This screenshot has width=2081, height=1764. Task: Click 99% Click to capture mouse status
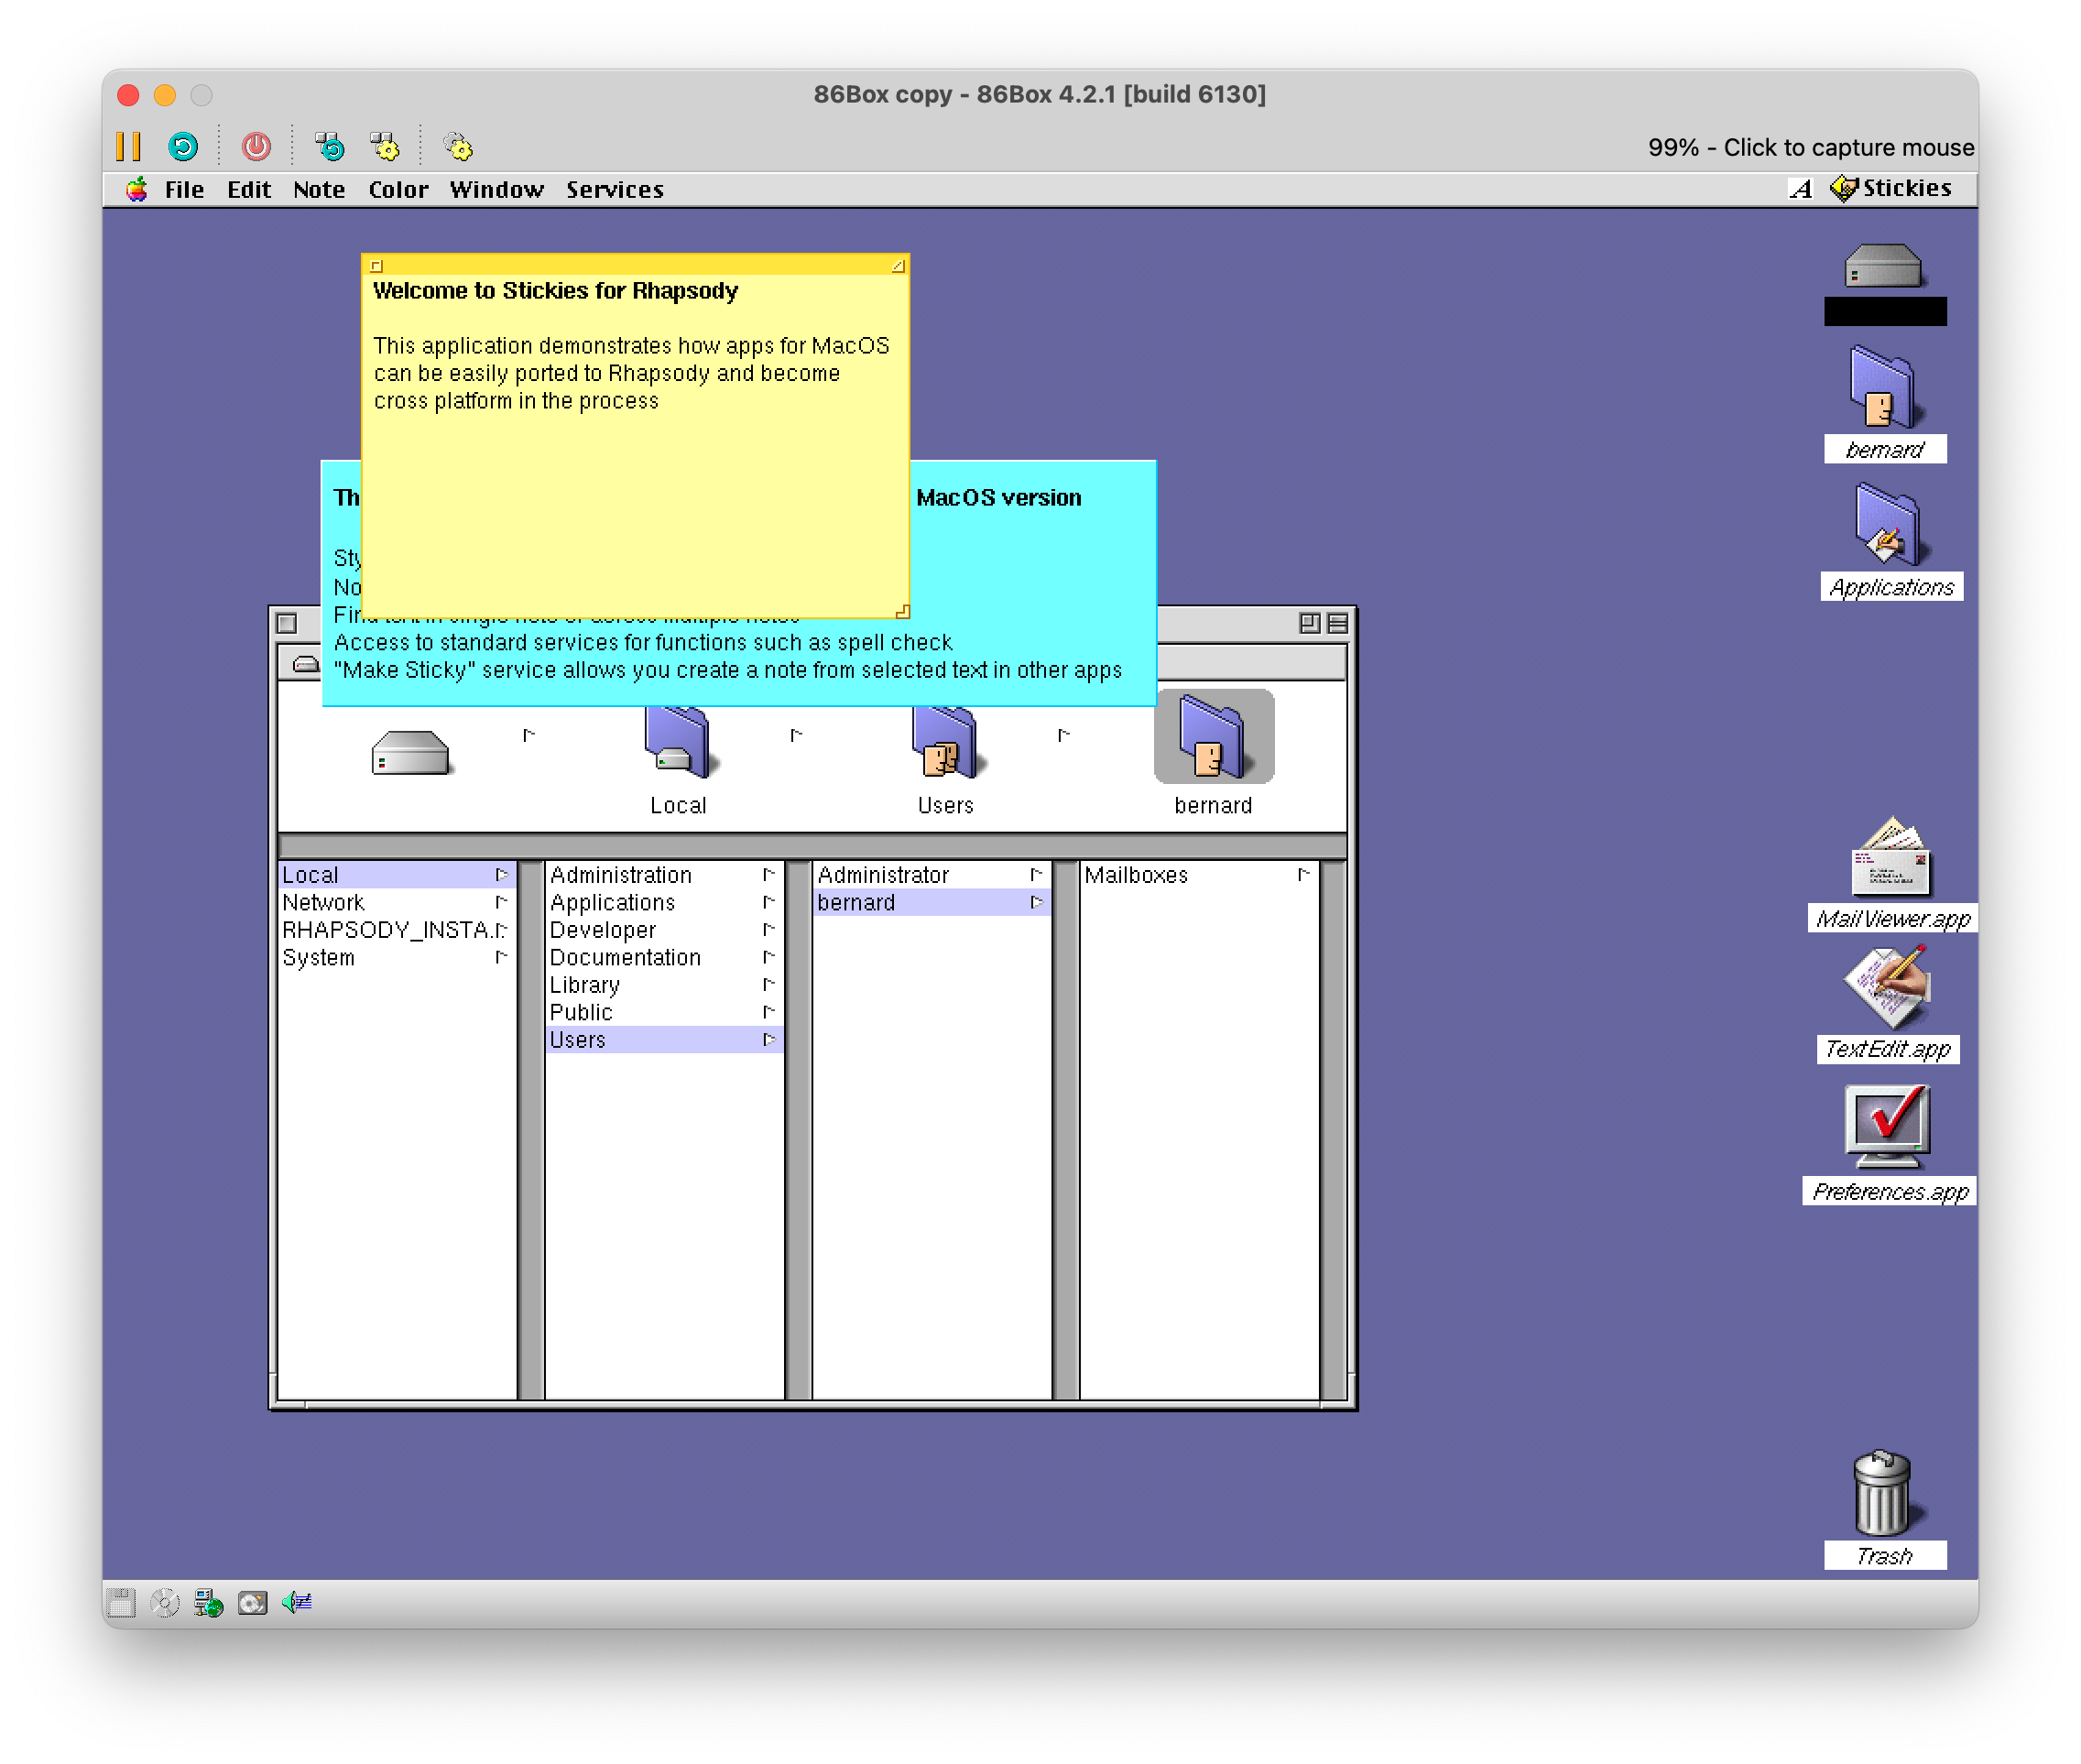coord(1811,148)
